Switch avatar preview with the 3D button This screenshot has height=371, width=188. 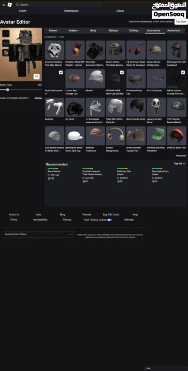36,77
